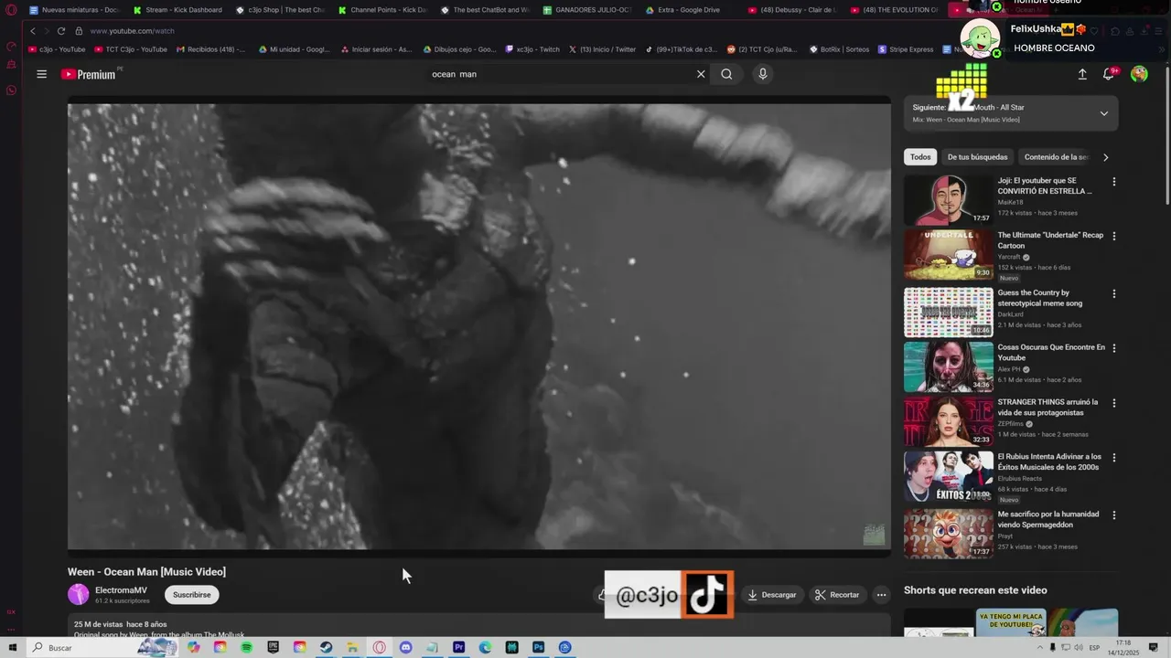The height and width of the screenshot is (658, 1171).
Task: Click the taskbar 'Buscar' search box
Action: (101, 647)
